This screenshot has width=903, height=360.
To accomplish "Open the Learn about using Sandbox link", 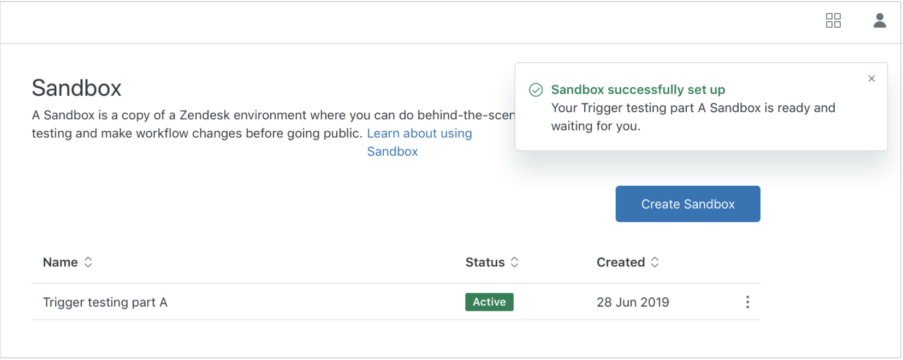I will pos(419,142).
